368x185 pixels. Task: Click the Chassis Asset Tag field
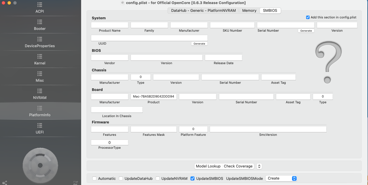pos(279,77)
